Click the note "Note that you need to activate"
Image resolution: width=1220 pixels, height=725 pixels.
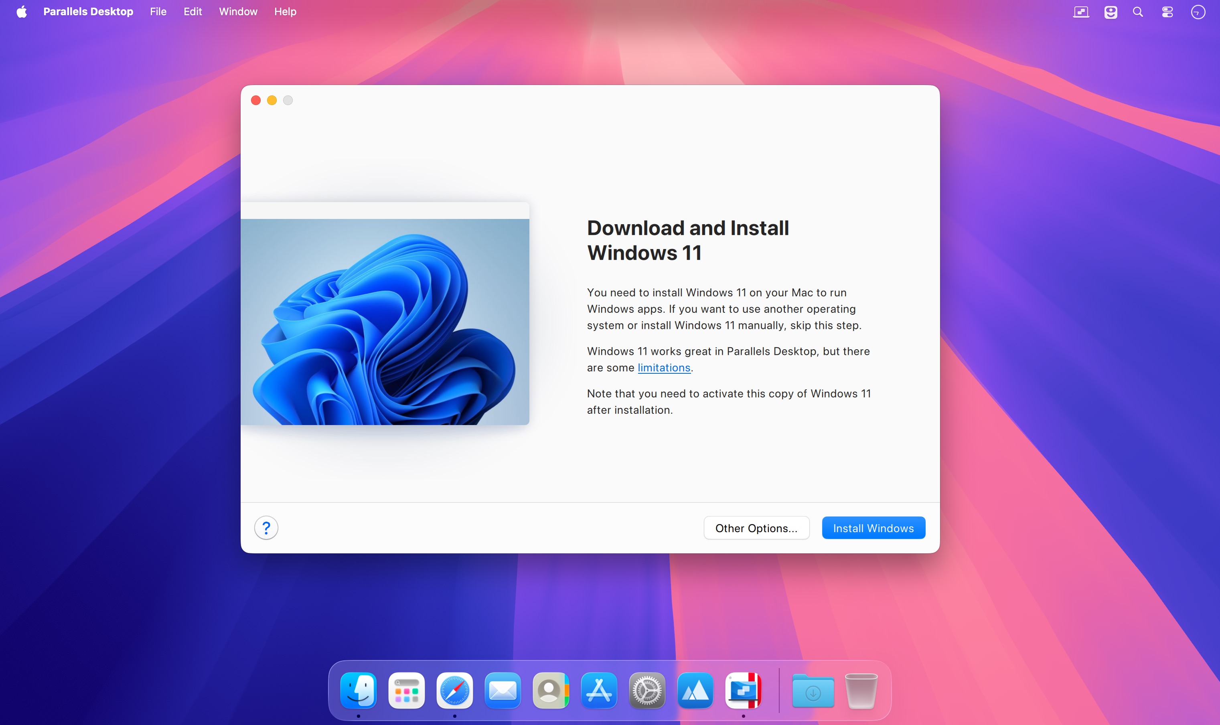click(729, 401)
